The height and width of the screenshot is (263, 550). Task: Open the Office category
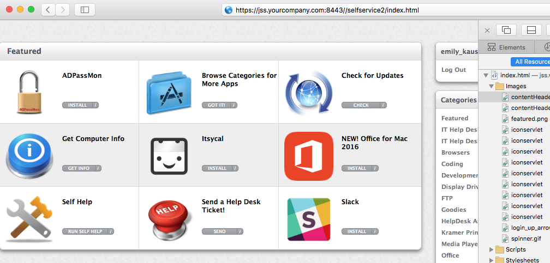[450, 255]
